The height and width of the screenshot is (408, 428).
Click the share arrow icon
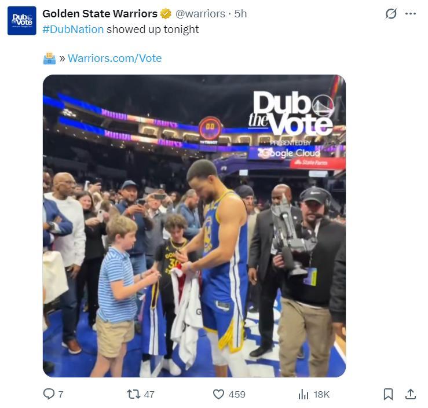pos(411,394)
